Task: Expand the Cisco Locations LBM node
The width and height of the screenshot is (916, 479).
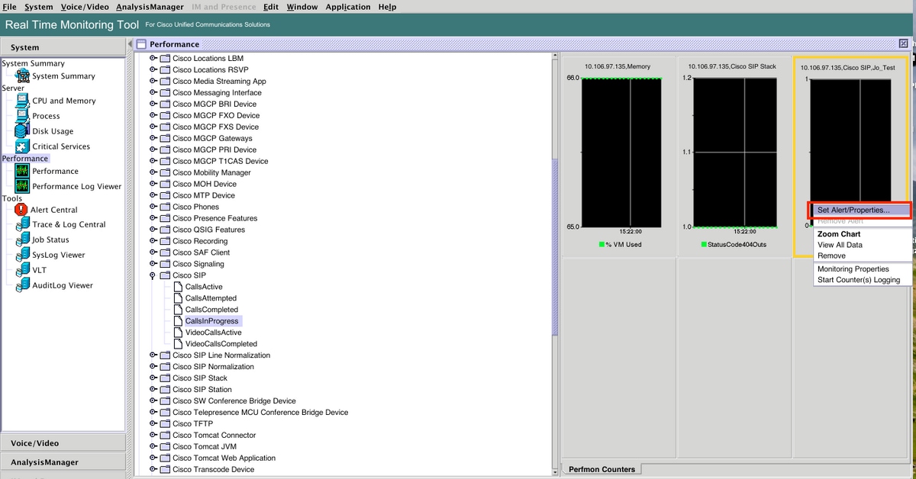Action: 153,58
